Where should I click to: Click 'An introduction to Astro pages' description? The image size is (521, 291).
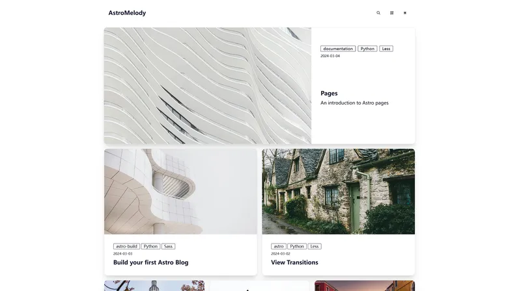point(354,103)
